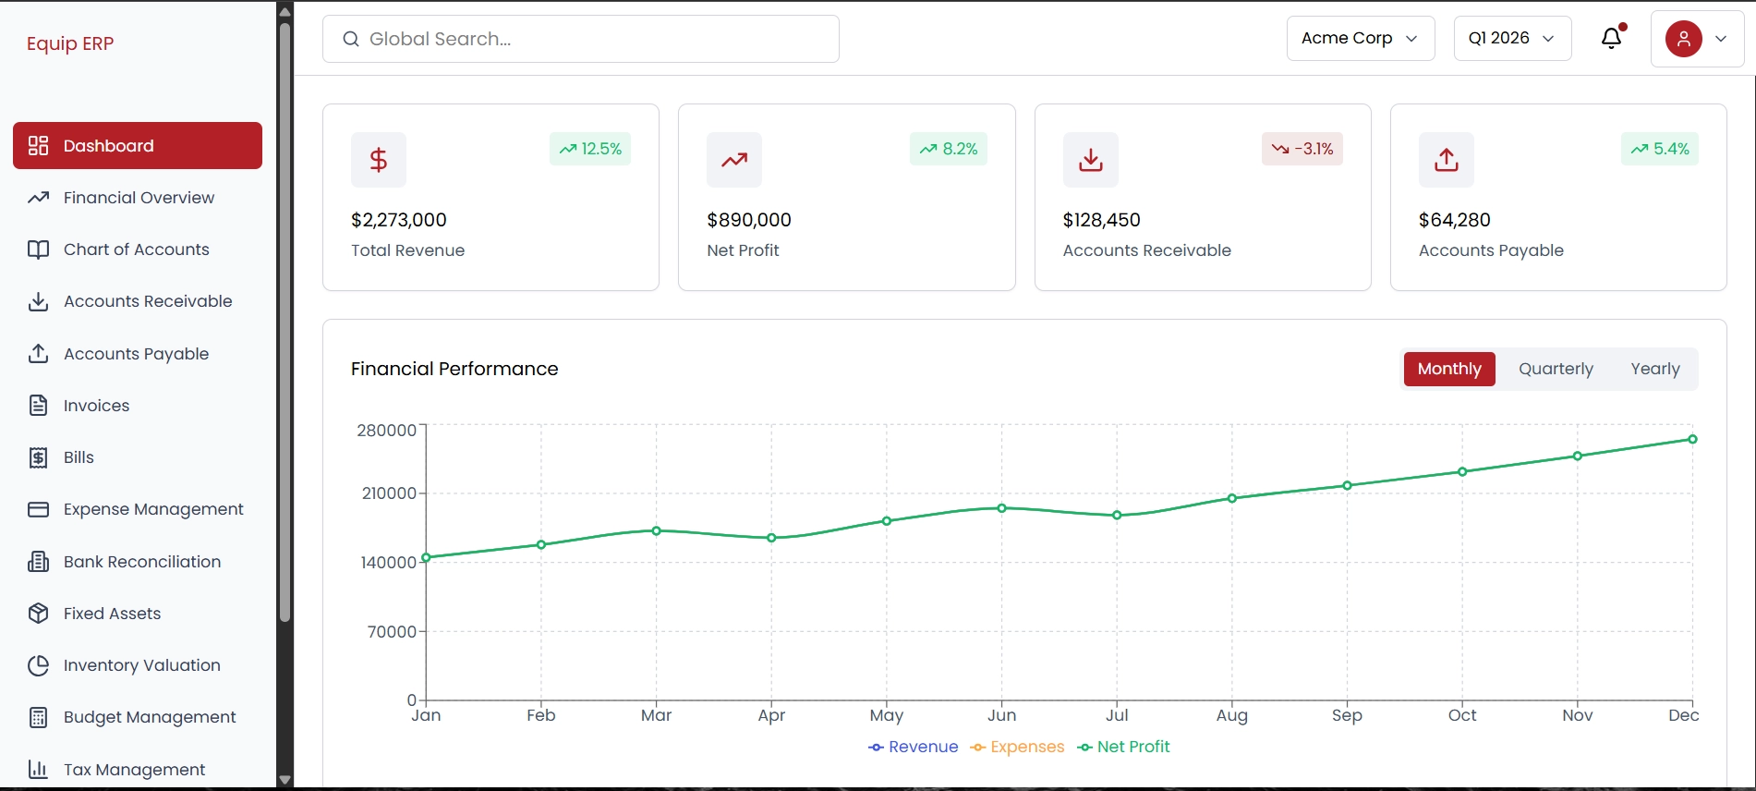Viewport: 1756px width, 791px height.
Task: Click the Accounts Receivable card download icon
Action: pos(1090,160)
